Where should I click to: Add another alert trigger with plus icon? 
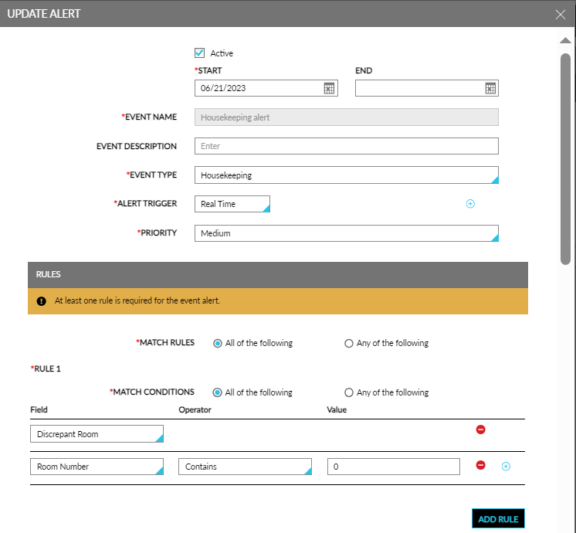470,204
